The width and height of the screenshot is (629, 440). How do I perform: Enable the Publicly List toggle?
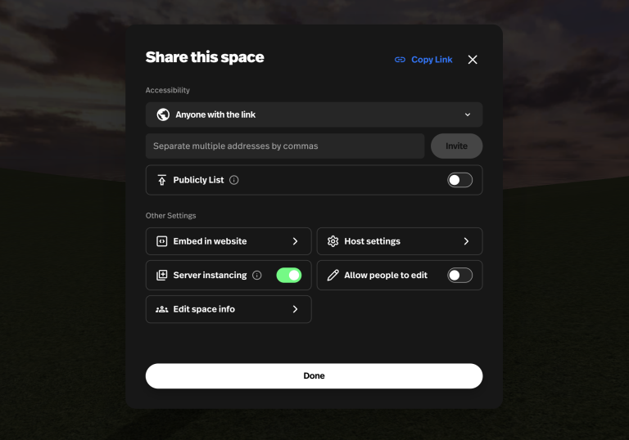tap(459, 180)
